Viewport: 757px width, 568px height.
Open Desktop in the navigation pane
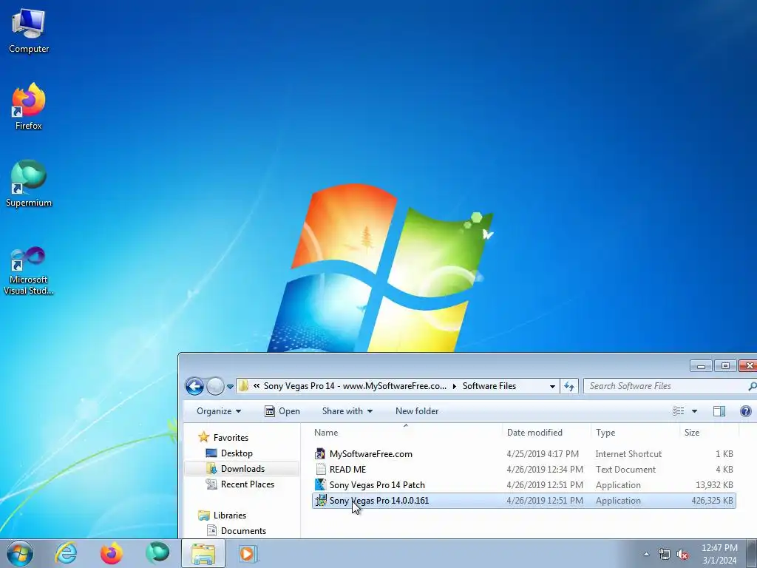pyautogui.click(x=229, y=453)
